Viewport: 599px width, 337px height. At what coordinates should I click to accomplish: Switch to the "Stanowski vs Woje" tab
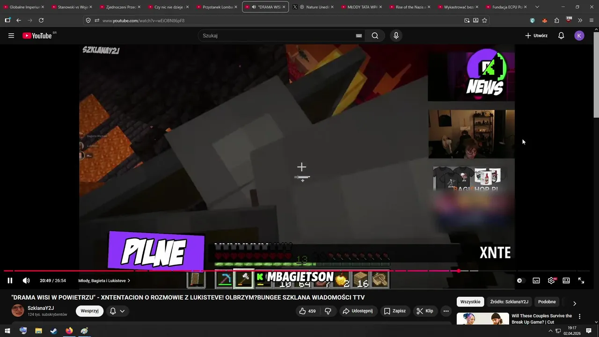click(x=72, y=7)
